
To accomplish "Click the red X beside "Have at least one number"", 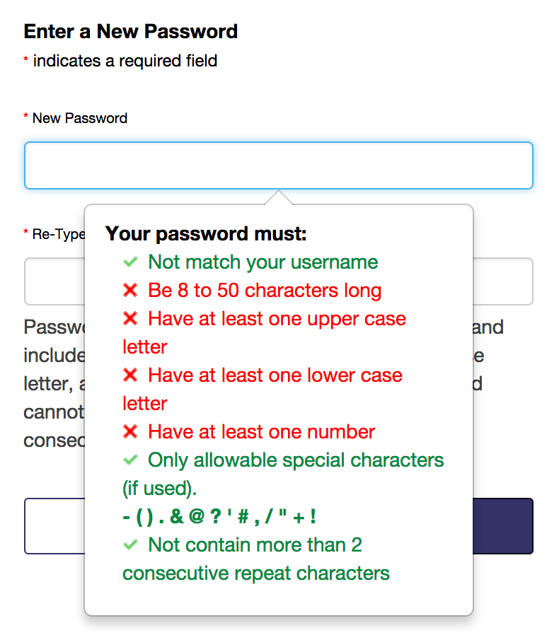I will (x=129, y=432).
